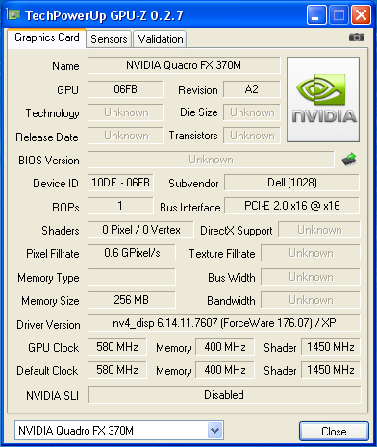Click the "Subvendor" label
The image size is (377, 447).
tap(193, 184)
